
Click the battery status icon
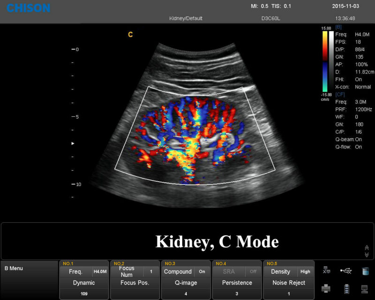coord(347,289)
